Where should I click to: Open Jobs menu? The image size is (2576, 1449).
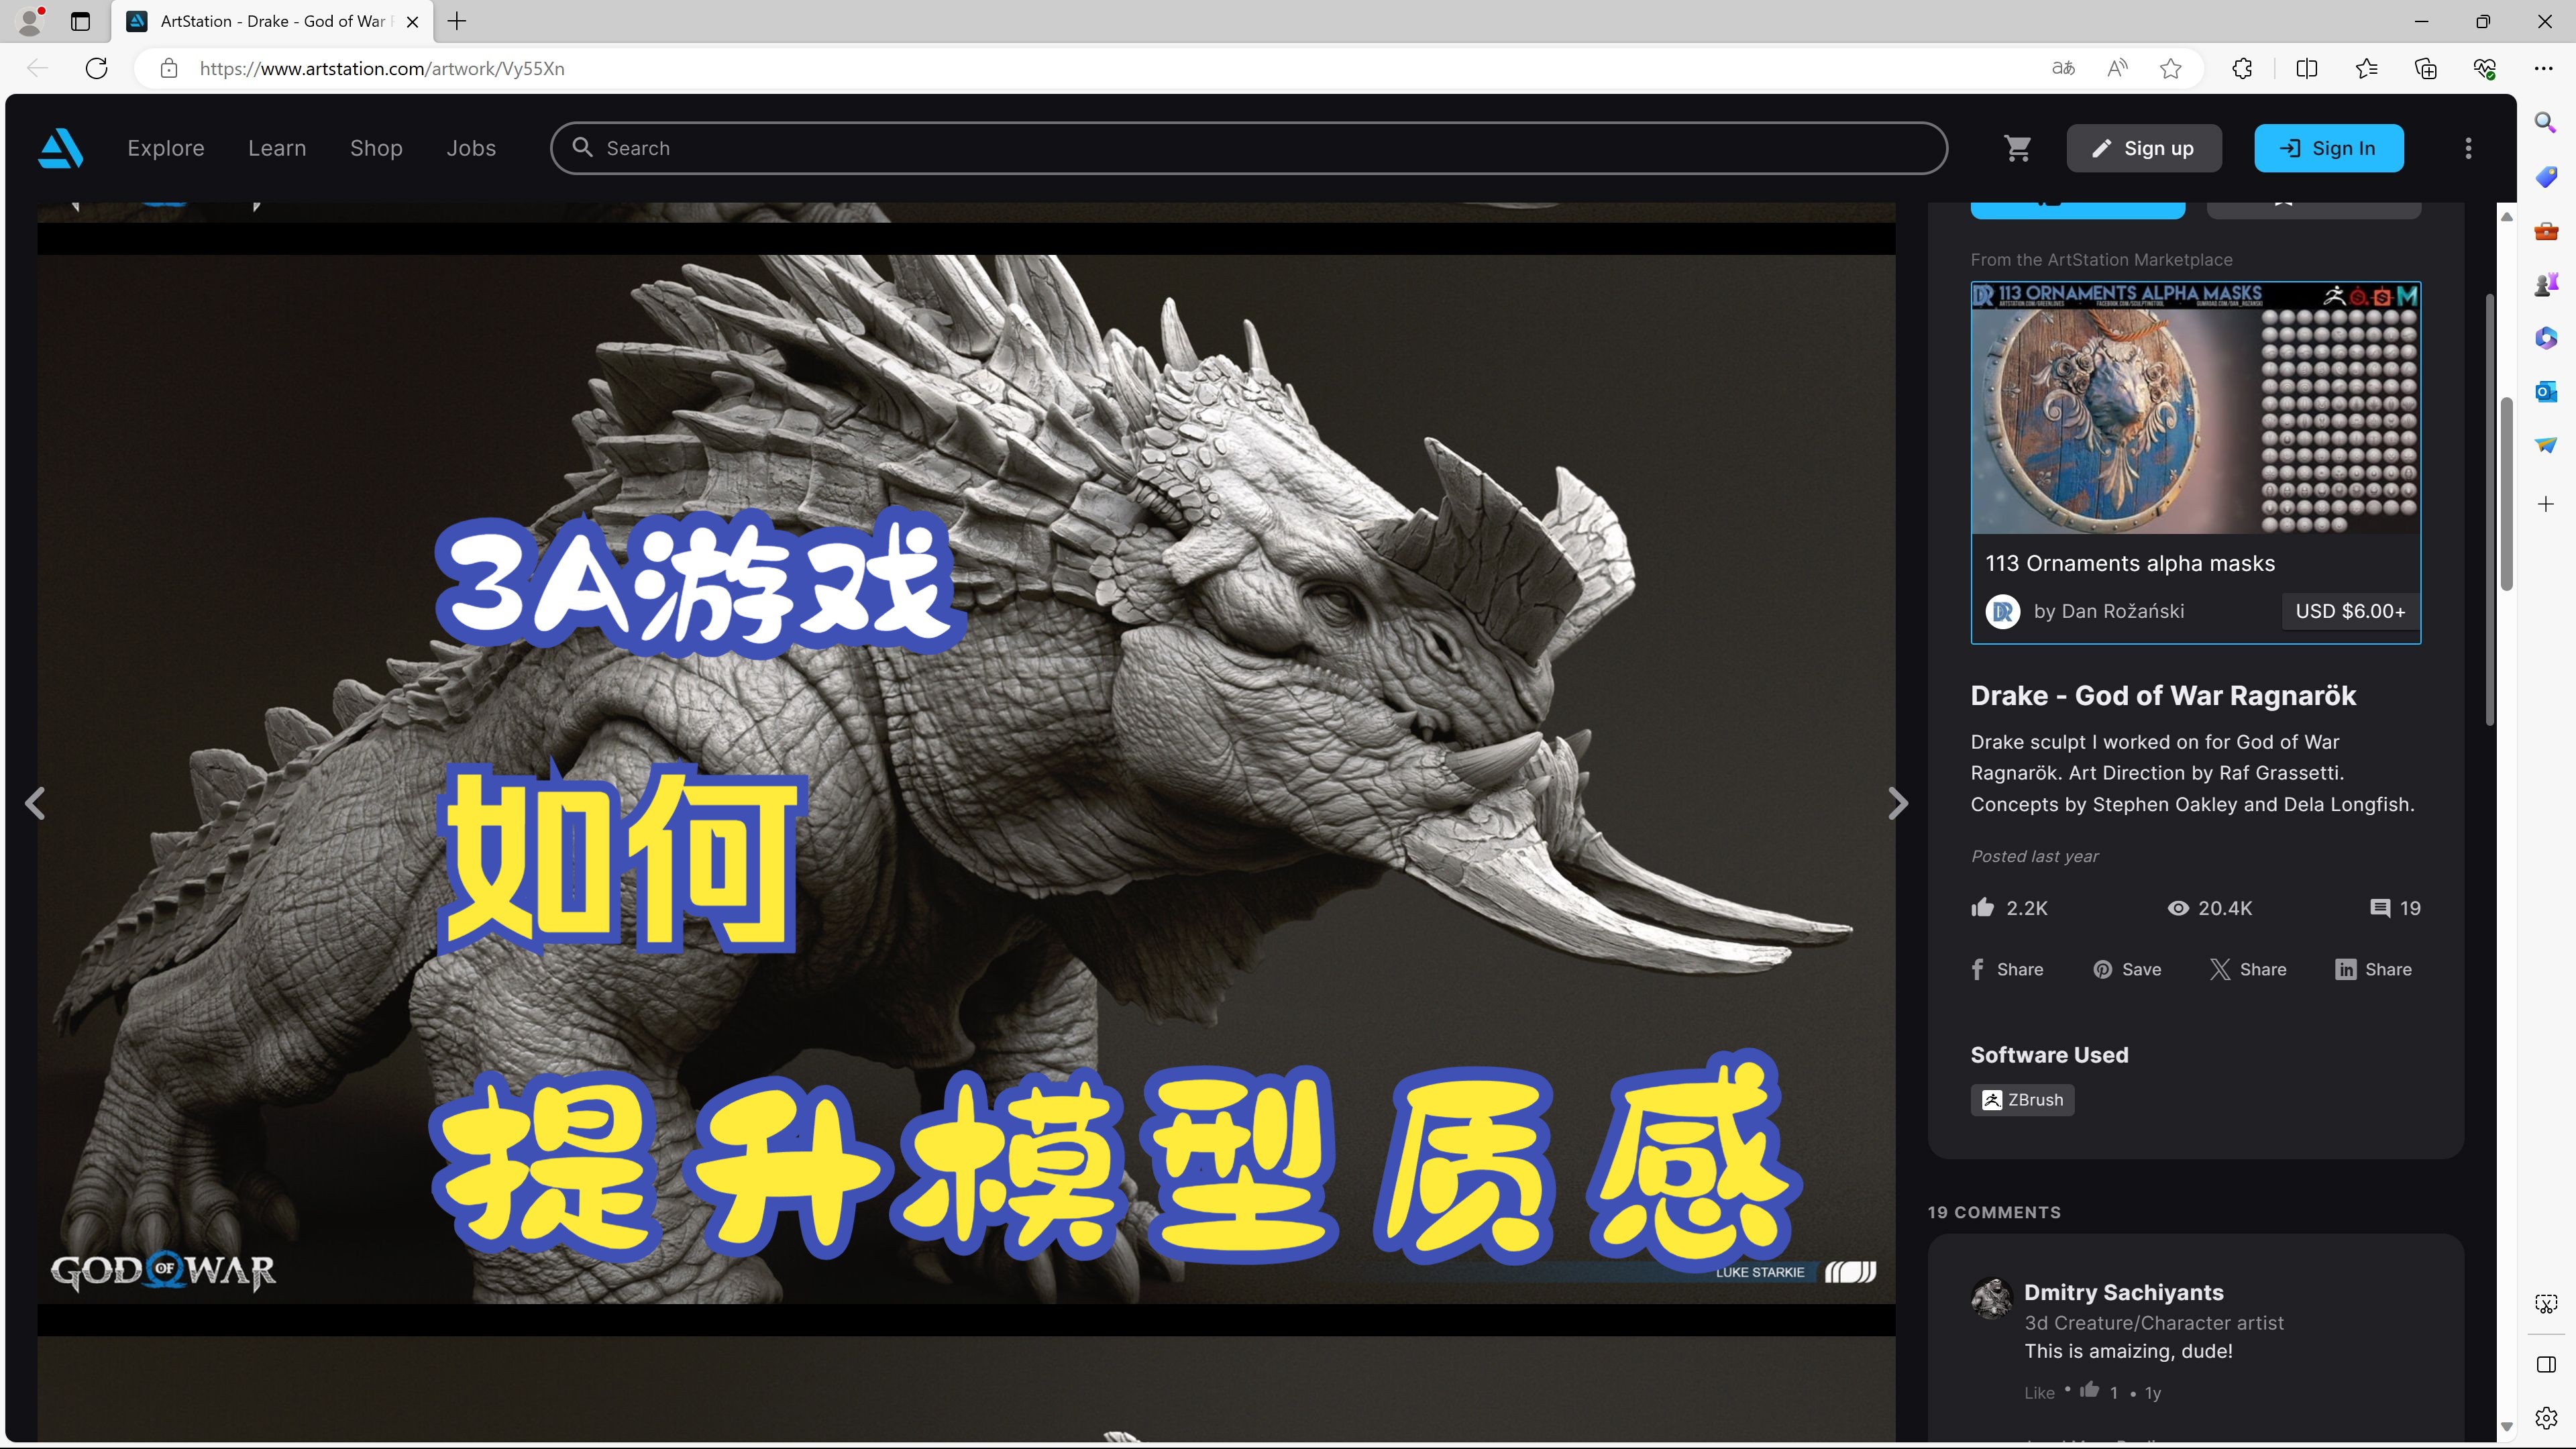coord(471,148)
